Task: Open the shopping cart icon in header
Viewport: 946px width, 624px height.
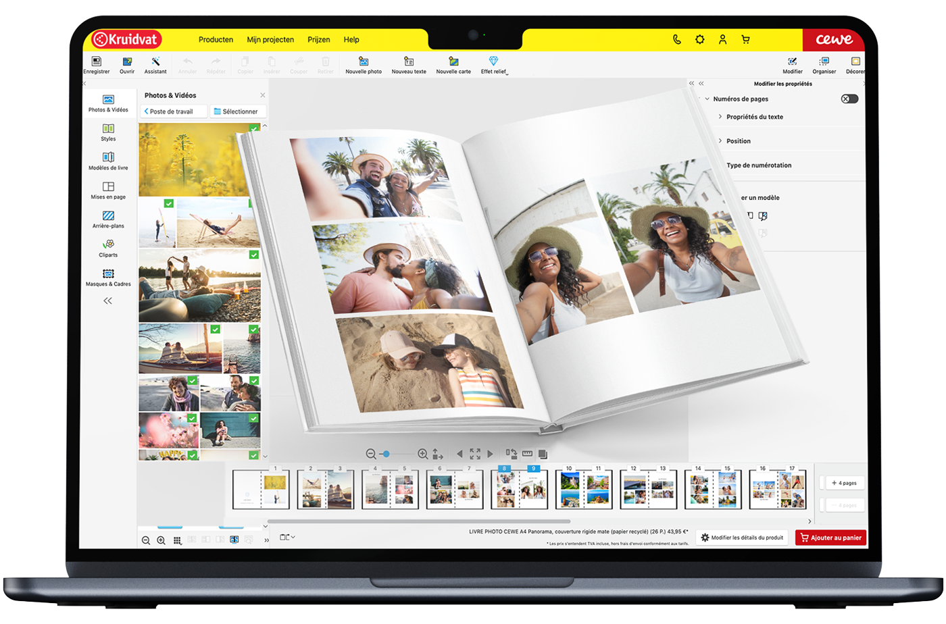Action: point(745,39)
